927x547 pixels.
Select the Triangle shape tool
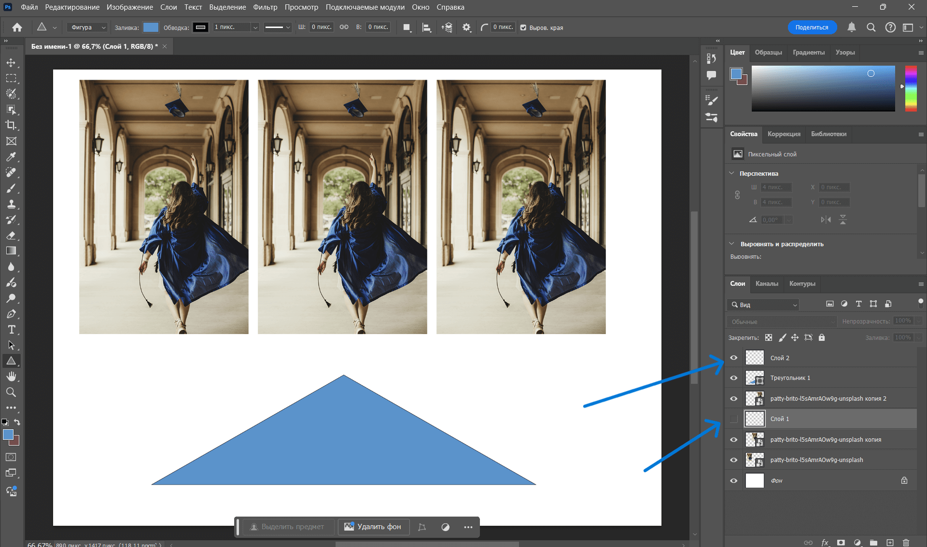click(11, 361)
